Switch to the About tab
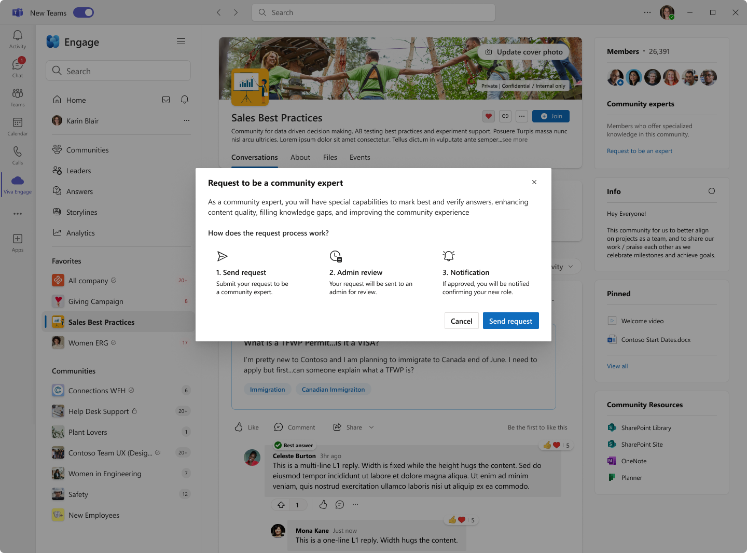Screen dimensions: 747x553 300,157
